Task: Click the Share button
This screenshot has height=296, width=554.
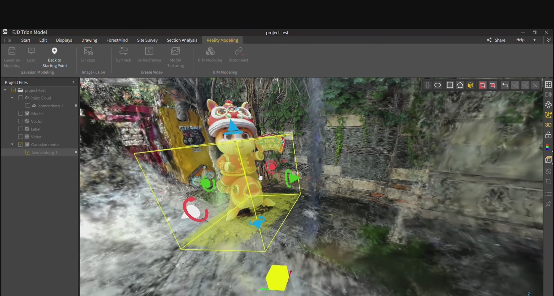Action: tap(496, 40)
